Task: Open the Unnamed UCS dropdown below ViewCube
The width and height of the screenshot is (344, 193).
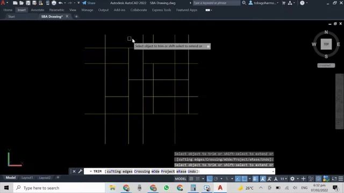Action: click(x=326, y=65)
